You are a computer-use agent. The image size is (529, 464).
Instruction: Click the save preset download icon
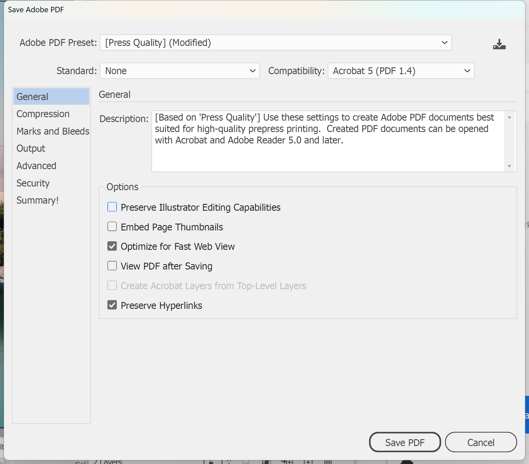coord(499,44)
